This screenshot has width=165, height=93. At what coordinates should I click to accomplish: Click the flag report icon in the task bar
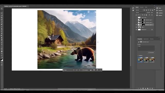[x=97, y=70]
